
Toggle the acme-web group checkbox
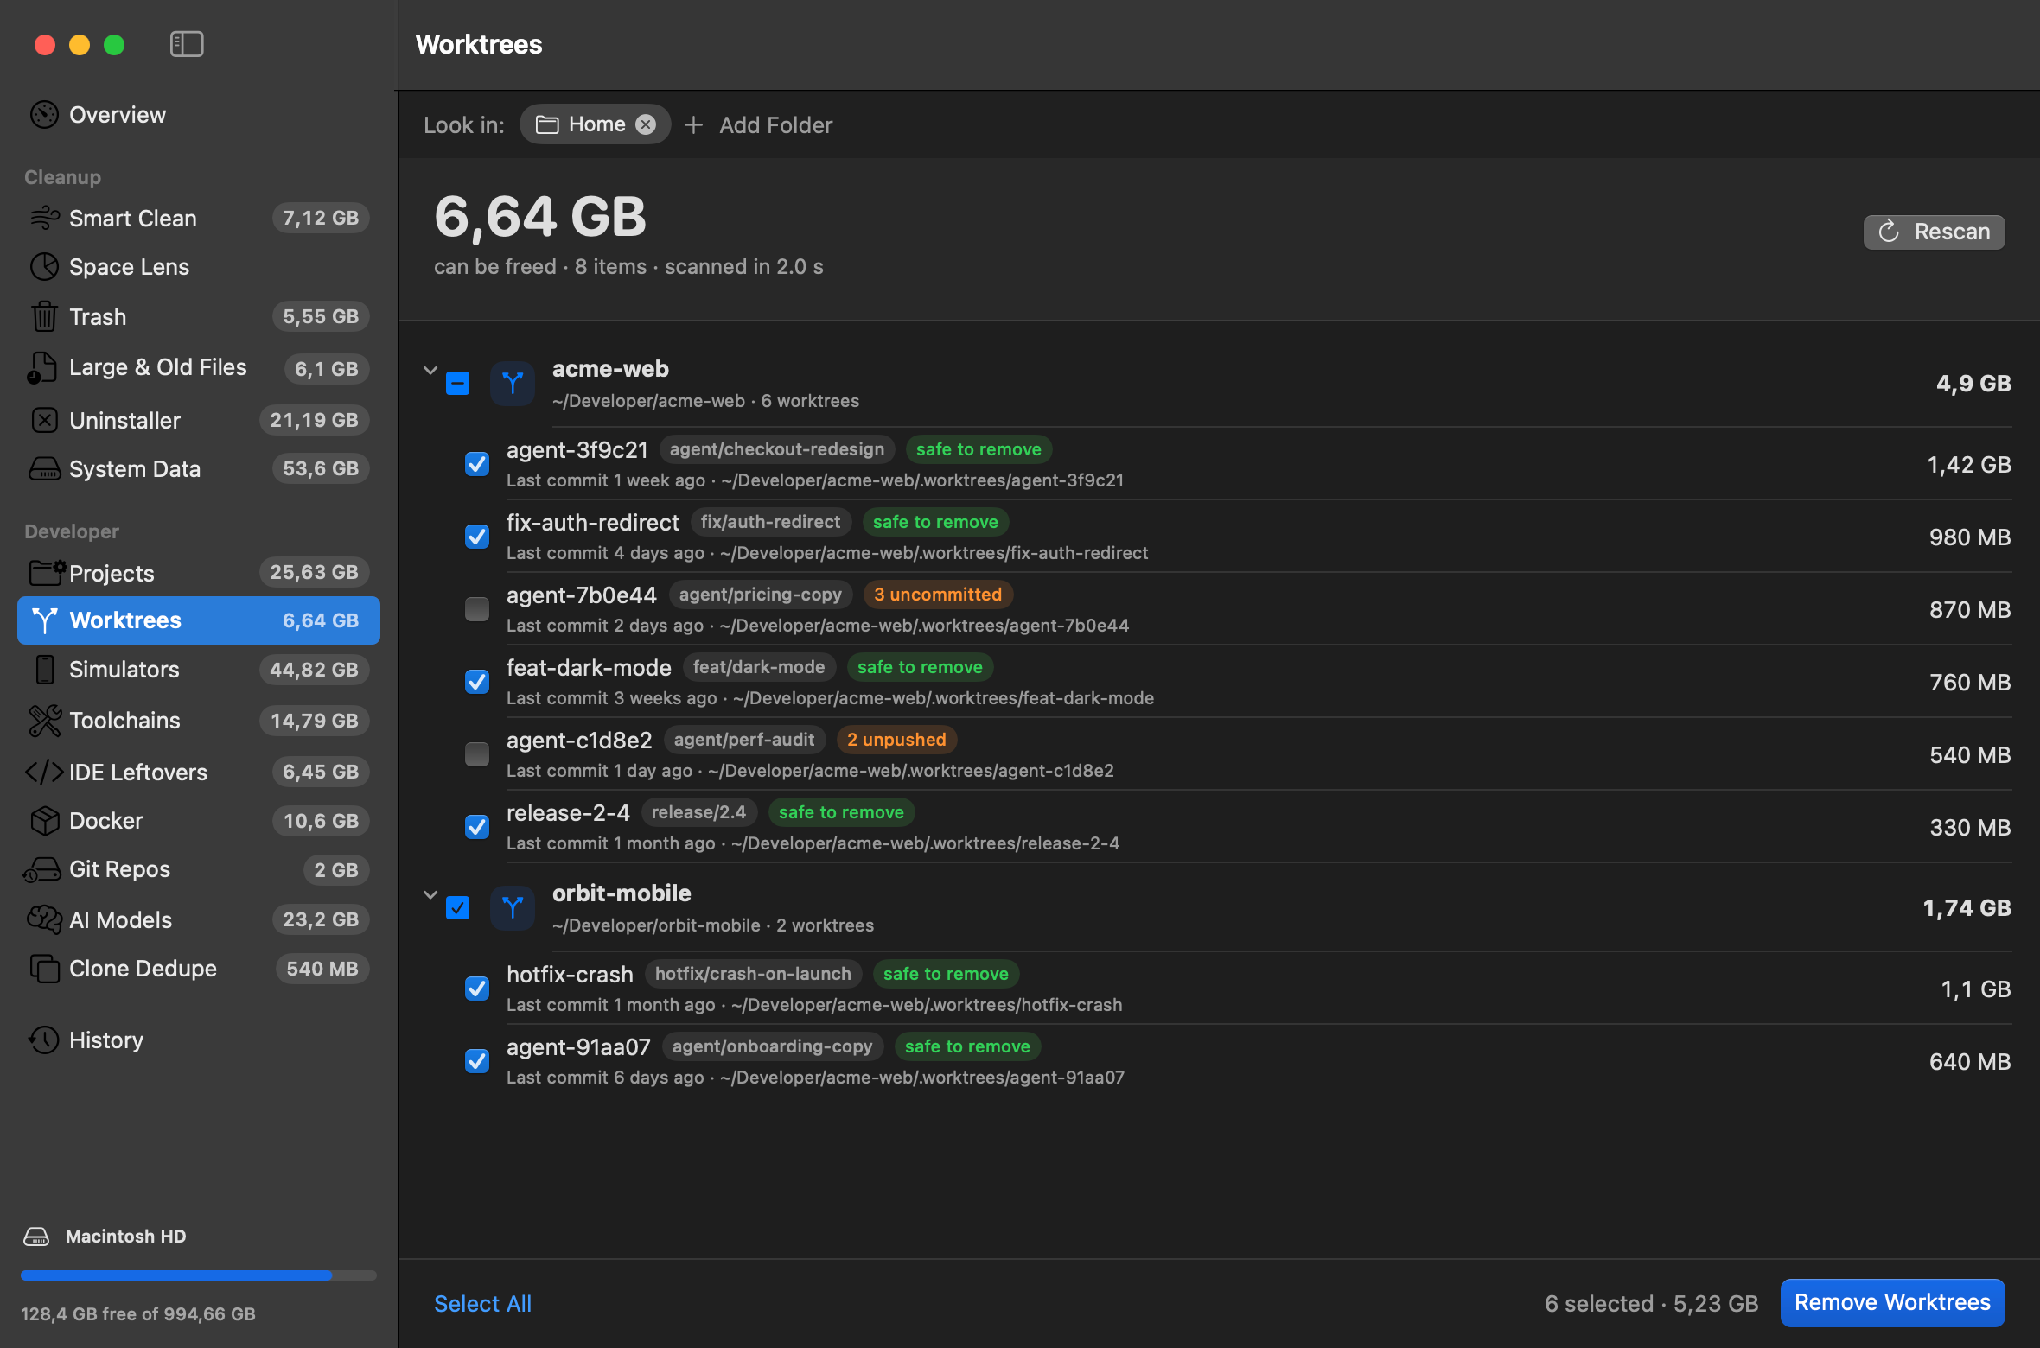point(458,383)
